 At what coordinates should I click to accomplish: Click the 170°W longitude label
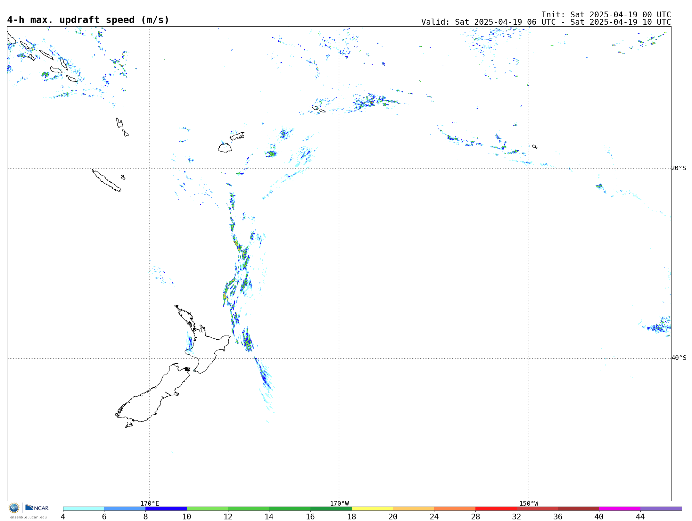[x=339, y=503]
